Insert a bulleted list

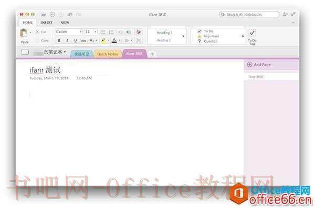tap(103, 32)
